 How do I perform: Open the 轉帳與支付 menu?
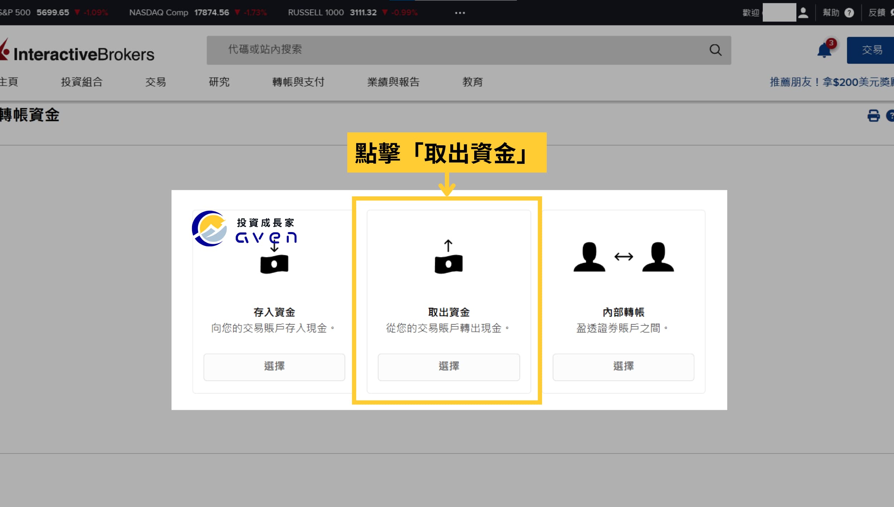coord(298,82)
